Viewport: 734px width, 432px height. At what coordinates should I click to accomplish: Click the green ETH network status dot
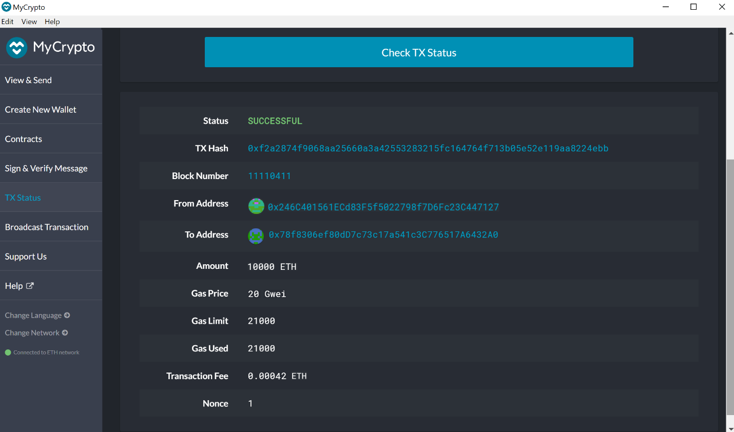pos(8,352)
